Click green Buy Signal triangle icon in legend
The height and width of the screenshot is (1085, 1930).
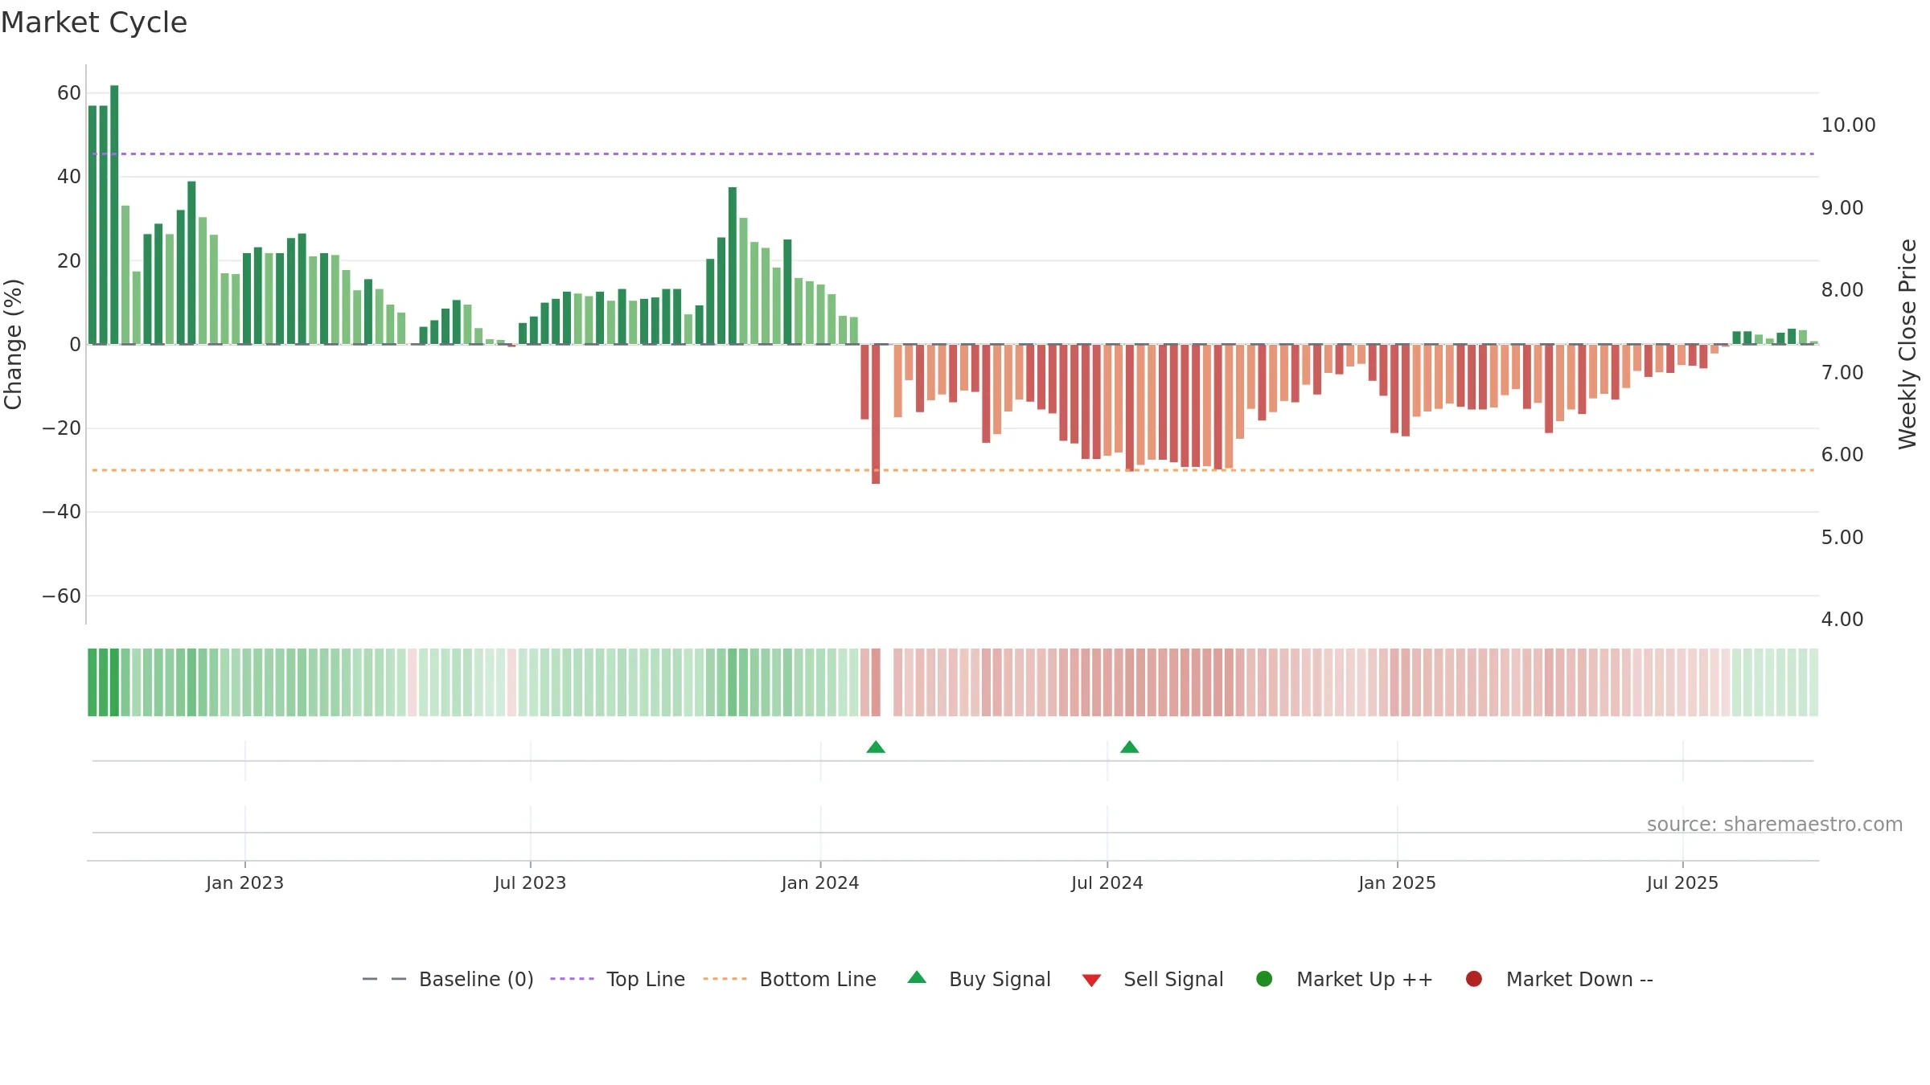coord(917,978)
